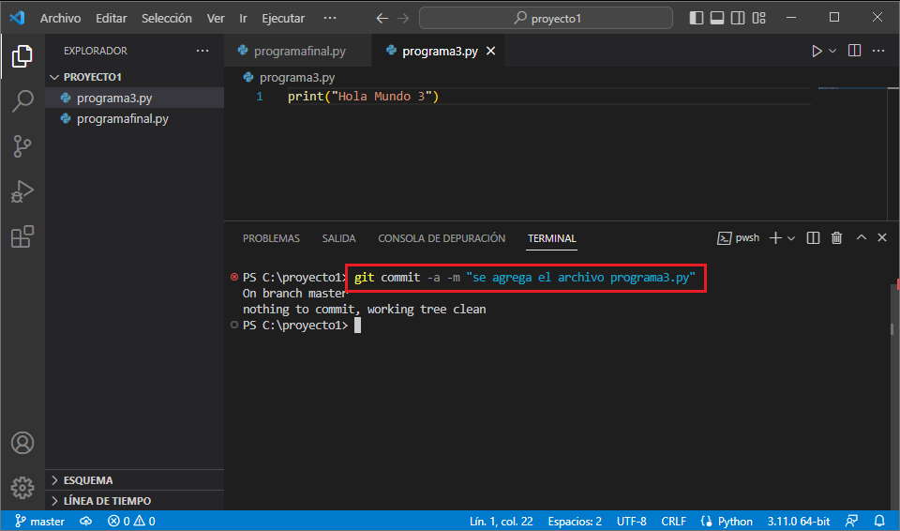Select the TERMINAL panel tab
This screenshot has height=531, width=900.
(x=551, y=238)
